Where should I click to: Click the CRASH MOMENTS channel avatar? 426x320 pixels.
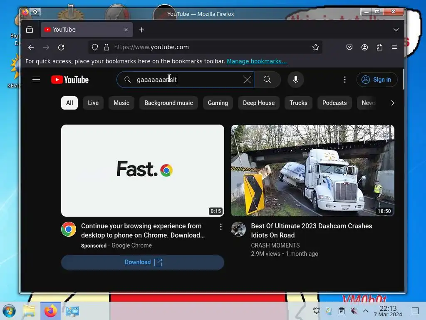pyautogui.click(x=238, y=229)
